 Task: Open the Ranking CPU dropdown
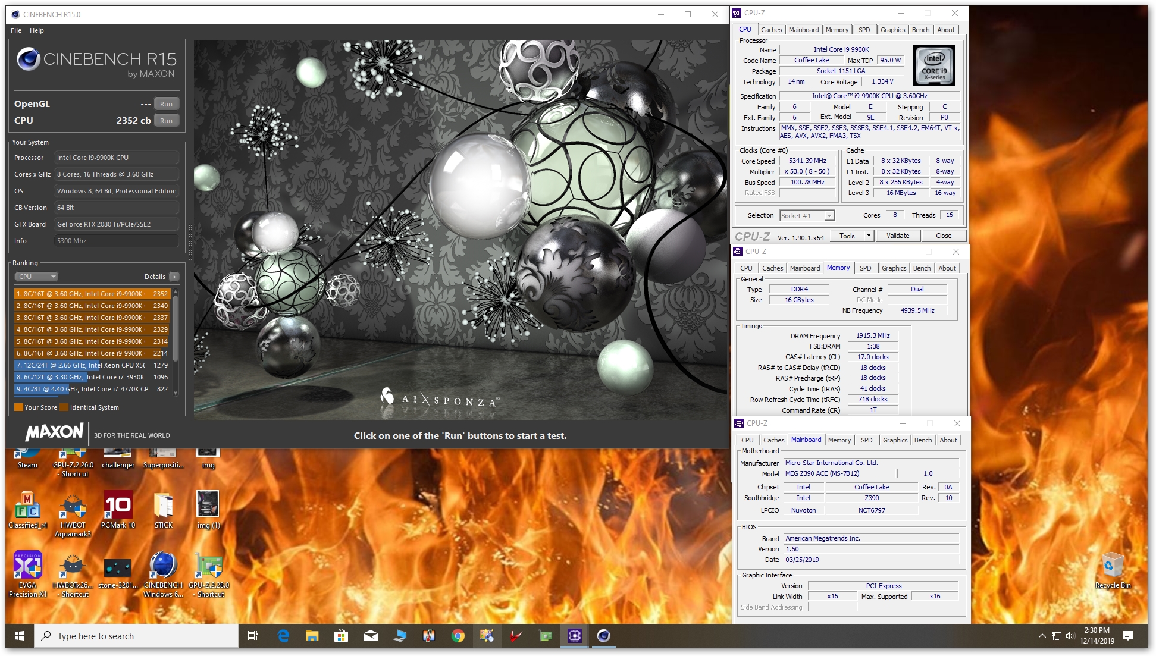click(37, 277)
